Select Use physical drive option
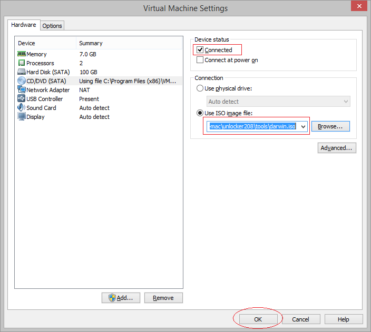The image size is (371, 332). point(200,88)
